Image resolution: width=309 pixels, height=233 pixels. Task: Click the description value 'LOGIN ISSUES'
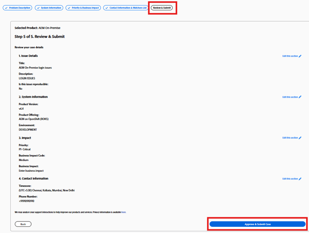(27, 78)
